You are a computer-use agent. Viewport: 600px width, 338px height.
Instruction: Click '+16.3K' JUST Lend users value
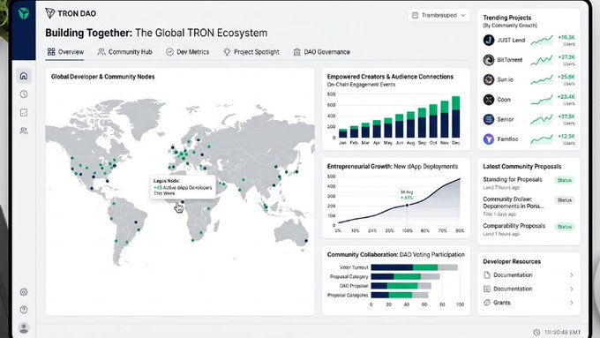coord(566,38)
